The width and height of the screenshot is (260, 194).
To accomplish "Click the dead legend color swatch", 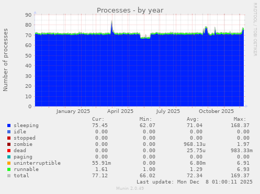I will click(x=9, y=151).
